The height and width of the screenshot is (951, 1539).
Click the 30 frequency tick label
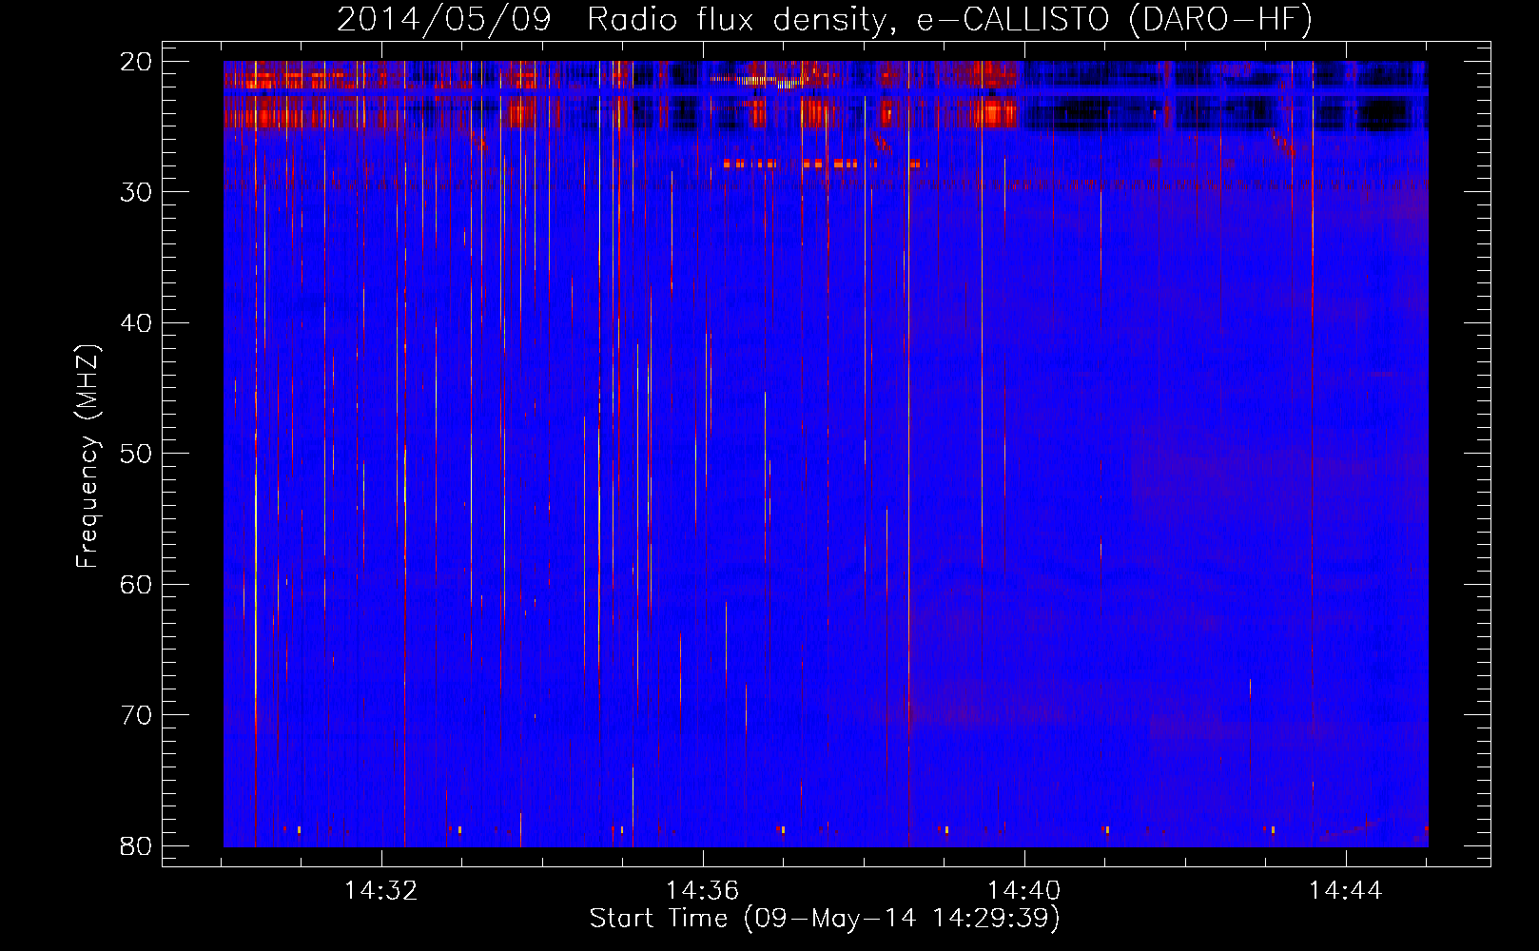tap(137, 192)
